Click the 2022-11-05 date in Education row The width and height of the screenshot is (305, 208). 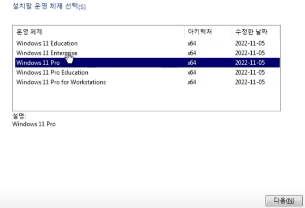(250, 43)
